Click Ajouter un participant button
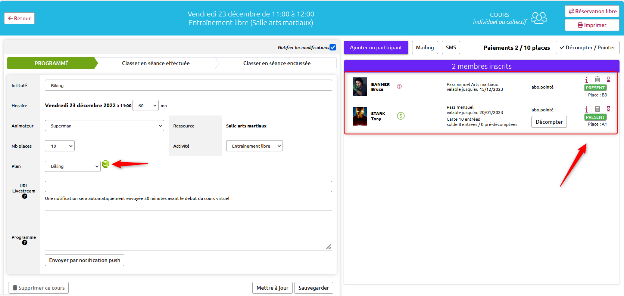 [x=376, y=47]
